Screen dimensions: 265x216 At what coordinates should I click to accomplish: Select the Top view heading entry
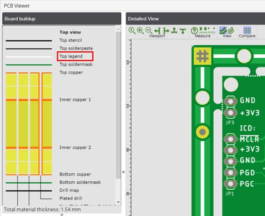[x=70, y=32]
